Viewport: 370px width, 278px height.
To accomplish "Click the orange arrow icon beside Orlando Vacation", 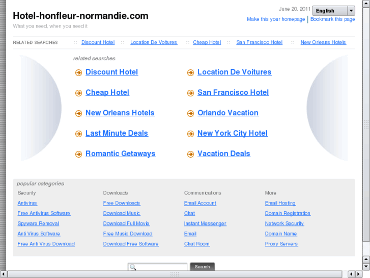I will click(190, 113).
